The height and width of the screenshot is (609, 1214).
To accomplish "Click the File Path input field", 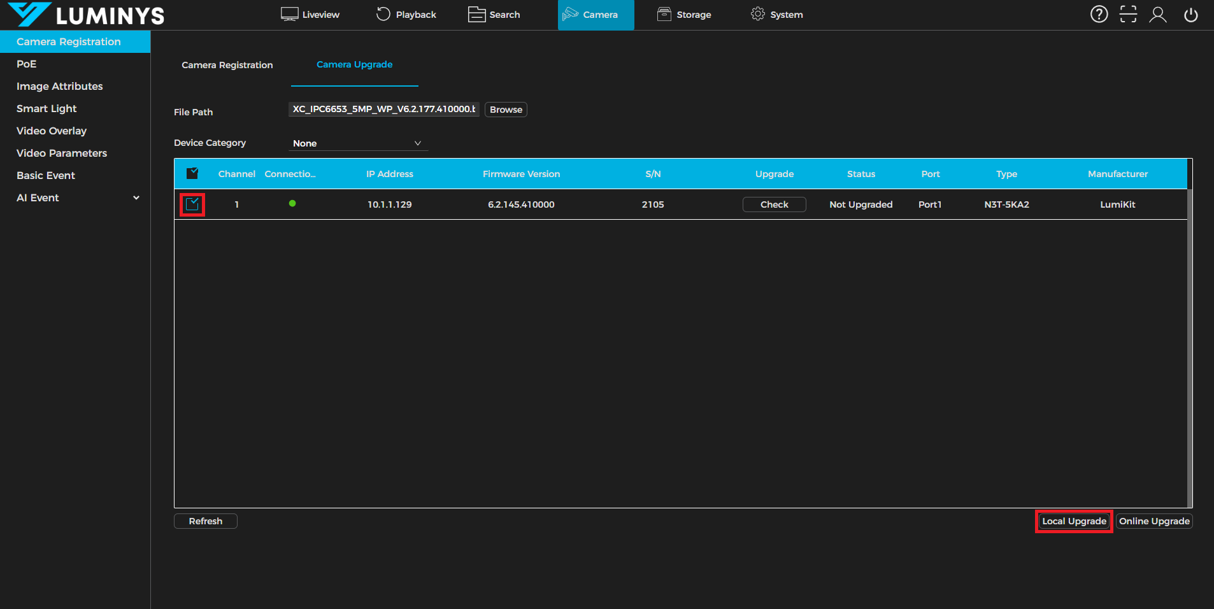I will pyautogui.click(x=383, y=110).
